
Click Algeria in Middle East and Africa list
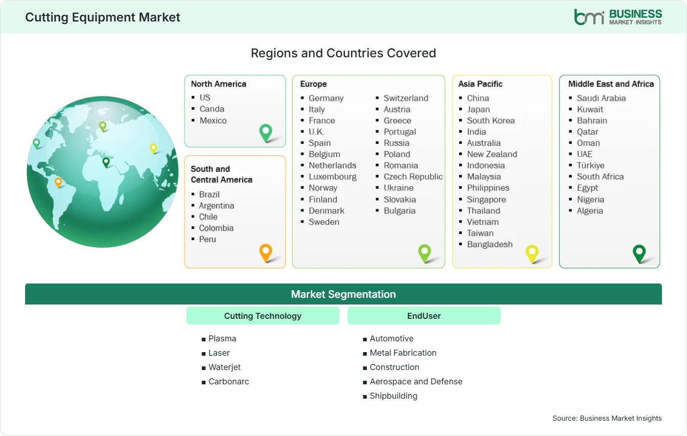[x=590, y=211]
